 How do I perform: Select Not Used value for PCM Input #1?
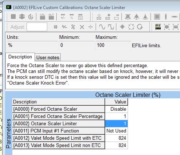116,131
